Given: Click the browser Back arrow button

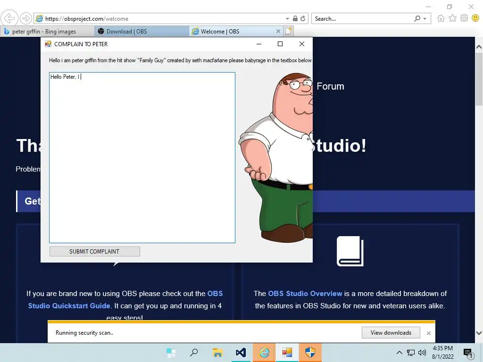Looking at the screenshot, I should click(x=9, y=18).
